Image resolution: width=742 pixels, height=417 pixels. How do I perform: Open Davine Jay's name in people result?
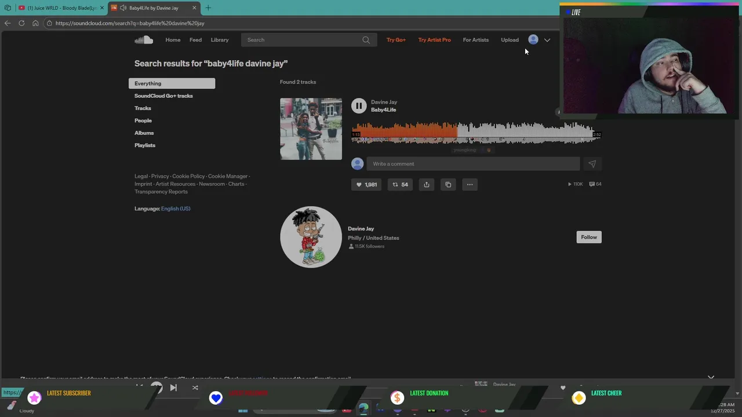coord(361,229)
